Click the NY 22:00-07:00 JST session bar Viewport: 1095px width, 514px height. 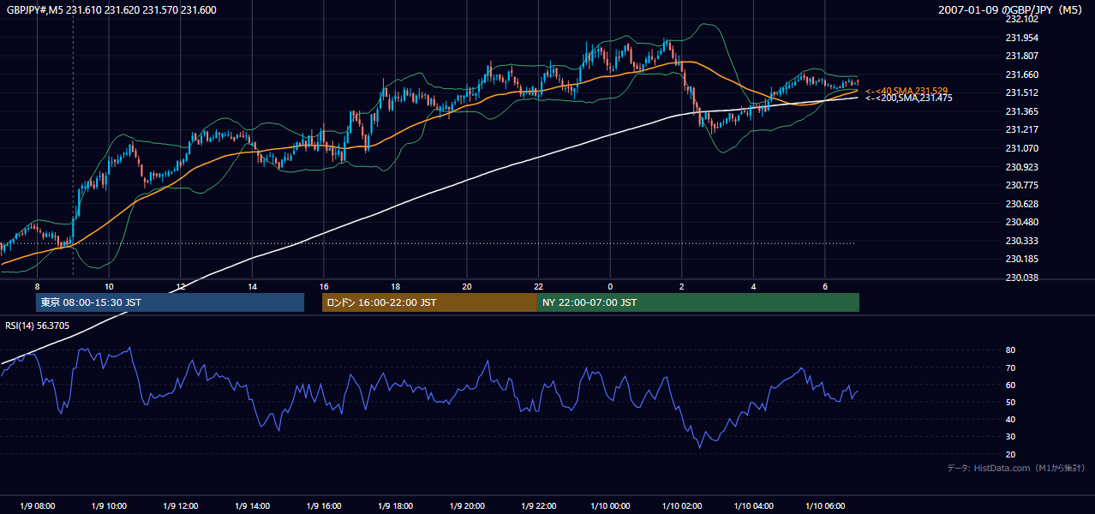(698, 302)
